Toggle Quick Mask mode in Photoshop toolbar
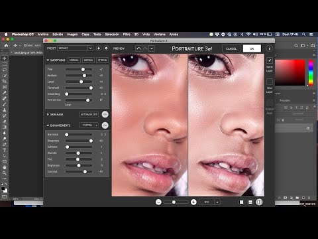This screenshot has width=318, height=239. click(4, 197)
